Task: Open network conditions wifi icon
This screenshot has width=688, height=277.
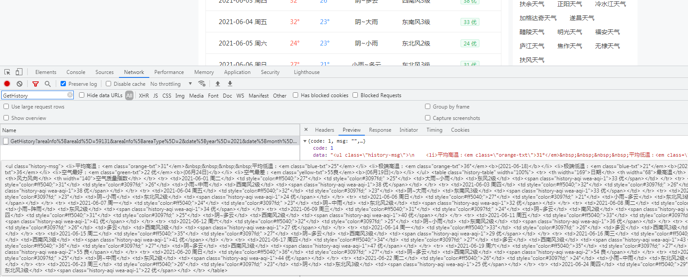Action: 202,84
